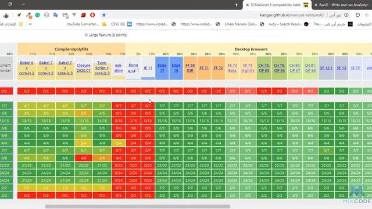This screenshot has width=372, height=209.
Task: Click the FF 72 column header
Action: [x=218, y=68]
